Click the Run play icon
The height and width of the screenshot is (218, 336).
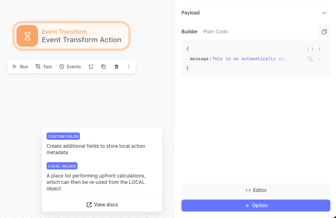[14, 67]
